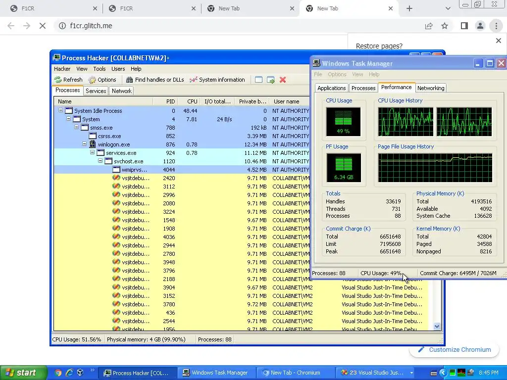
Task: Click the Customize Chromium button
Action: [455, 350]
